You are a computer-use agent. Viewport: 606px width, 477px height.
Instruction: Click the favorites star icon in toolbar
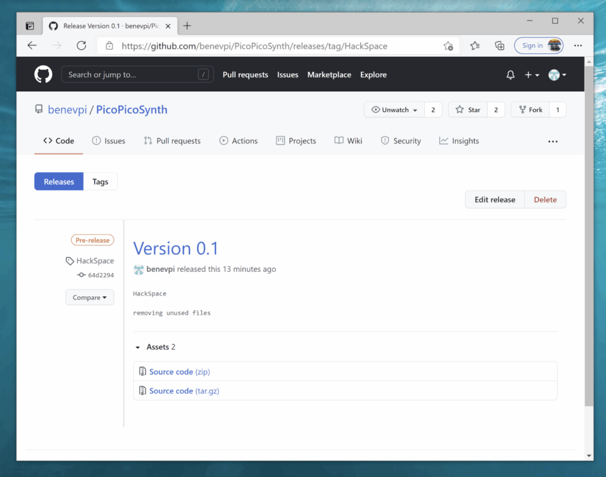point(475,46)
